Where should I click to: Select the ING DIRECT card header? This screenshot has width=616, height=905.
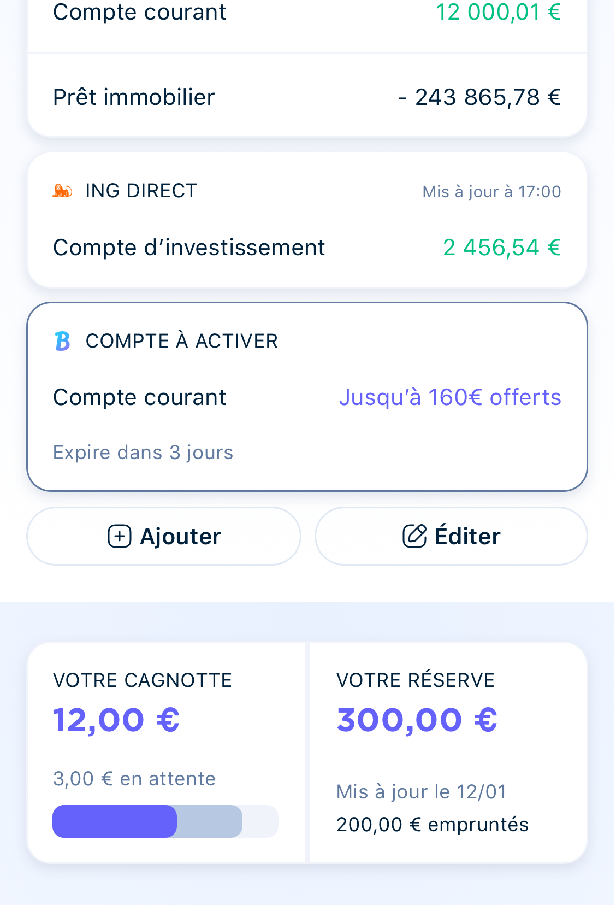point(307,191)
